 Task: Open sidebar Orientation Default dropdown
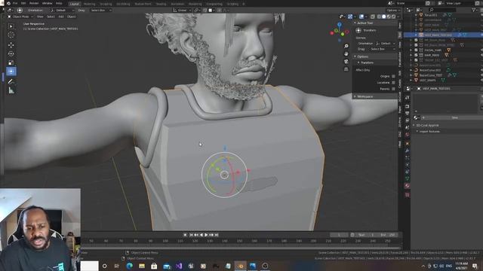tap(385, 44)
